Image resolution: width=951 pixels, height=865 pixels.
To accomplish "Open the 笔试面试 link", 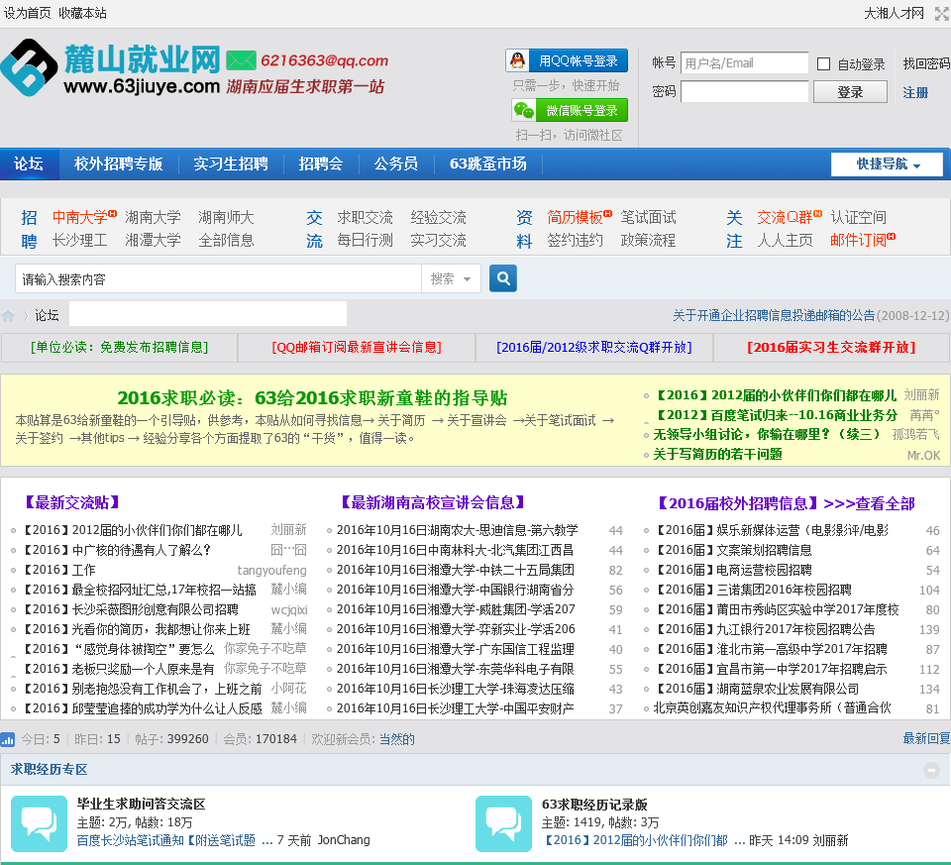I will [648, 217].
